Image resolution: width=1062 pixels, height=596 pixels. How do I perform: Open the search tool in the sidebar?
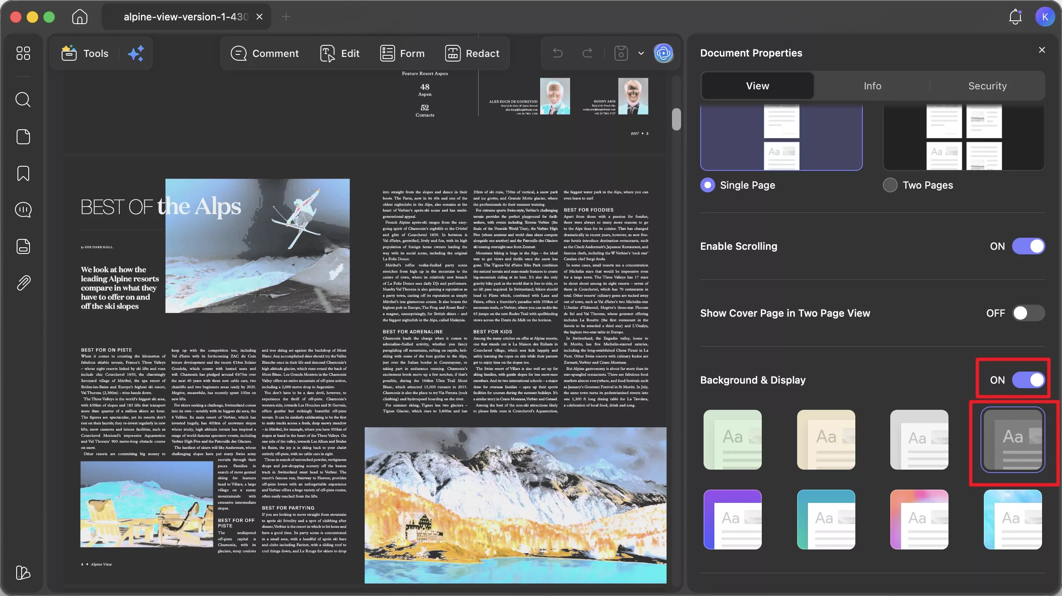(x=23, y=100)
